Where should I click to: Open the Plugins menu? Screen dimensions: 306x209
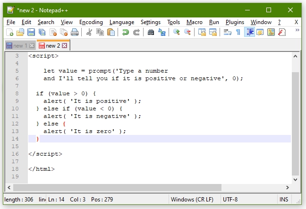tap(235, 22)
